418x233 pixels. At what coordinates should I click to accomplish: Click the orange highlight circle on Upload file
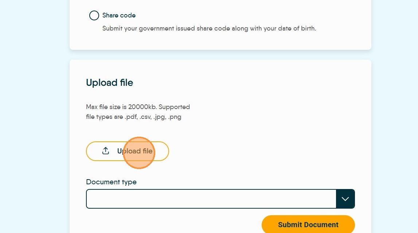pos(139,153)
